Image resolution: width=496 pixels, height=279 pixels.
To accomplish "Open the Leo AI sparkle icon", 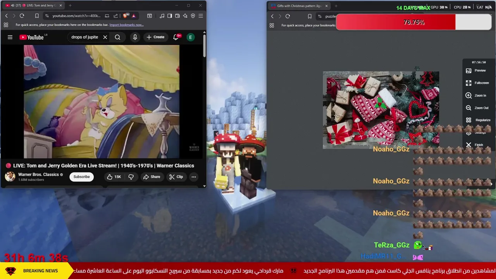I will pos(185,16).
